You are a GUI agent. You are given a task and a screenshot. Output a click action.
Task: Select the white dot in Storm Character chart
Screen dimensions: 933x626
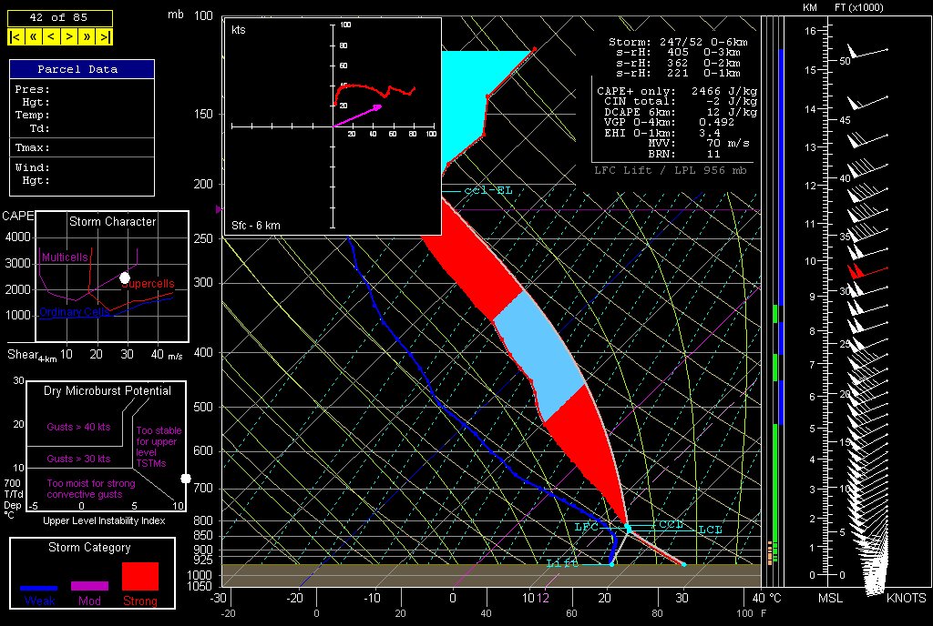[x=125, y=278]
